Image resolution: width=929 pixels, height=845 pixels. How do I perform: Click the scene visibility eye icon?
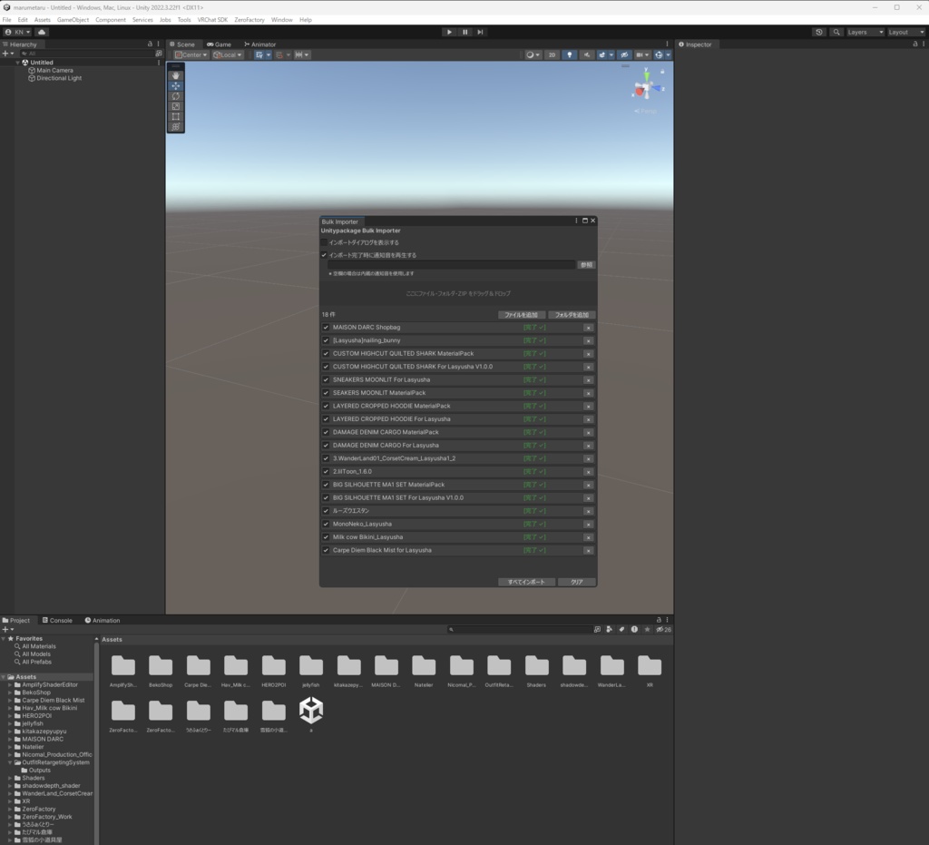tap(624, 54)
